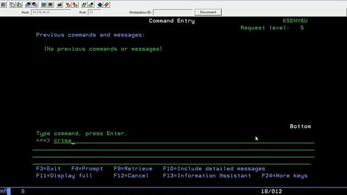Image resolution: width=347 pixels, height=195 pixels.
Task: Click the teal display-screen toolbar icon
Action: [x=43, y=5]
